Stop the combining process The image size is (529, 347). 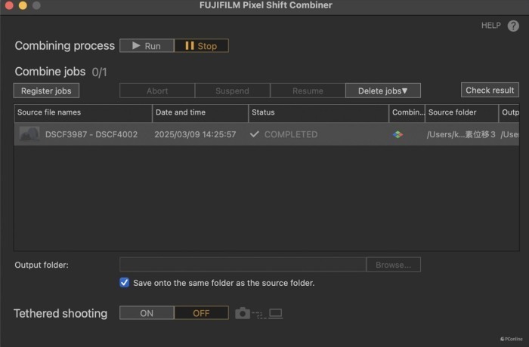pyautogui.click(x=202, y=46)
